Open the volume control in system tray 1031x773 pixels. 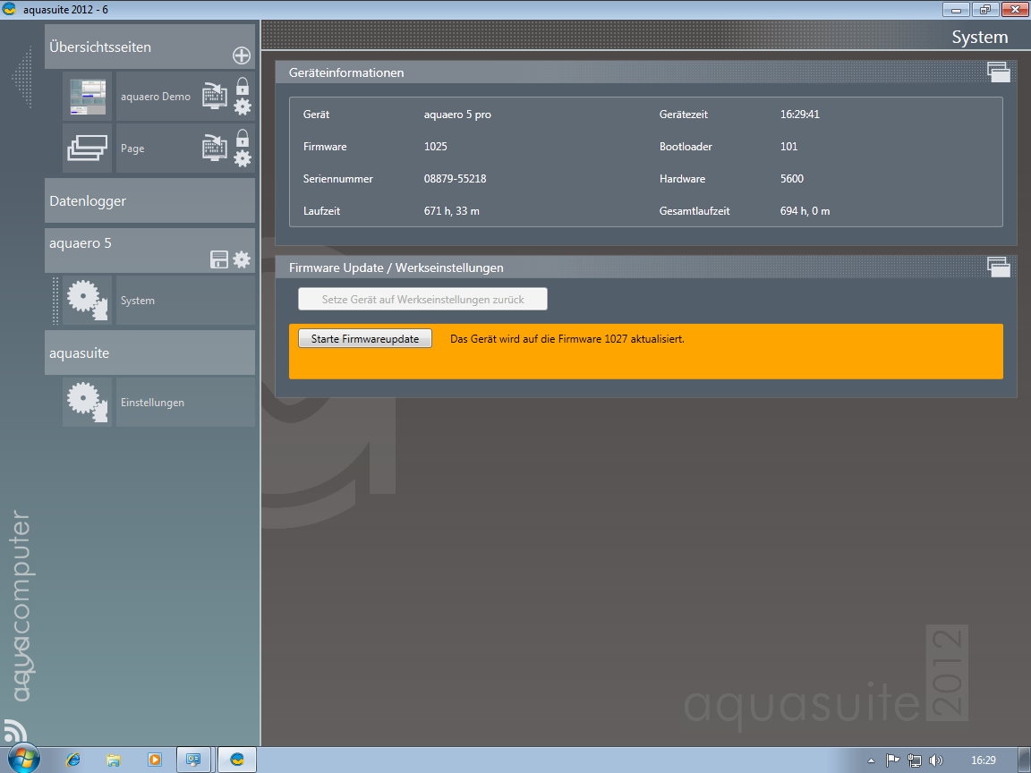[935, 760]
